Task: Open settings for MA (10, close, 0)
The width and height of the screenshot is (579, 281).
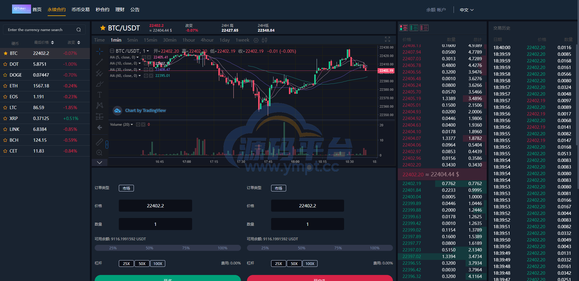Action: pyautogui.click(x=146, y=63)
